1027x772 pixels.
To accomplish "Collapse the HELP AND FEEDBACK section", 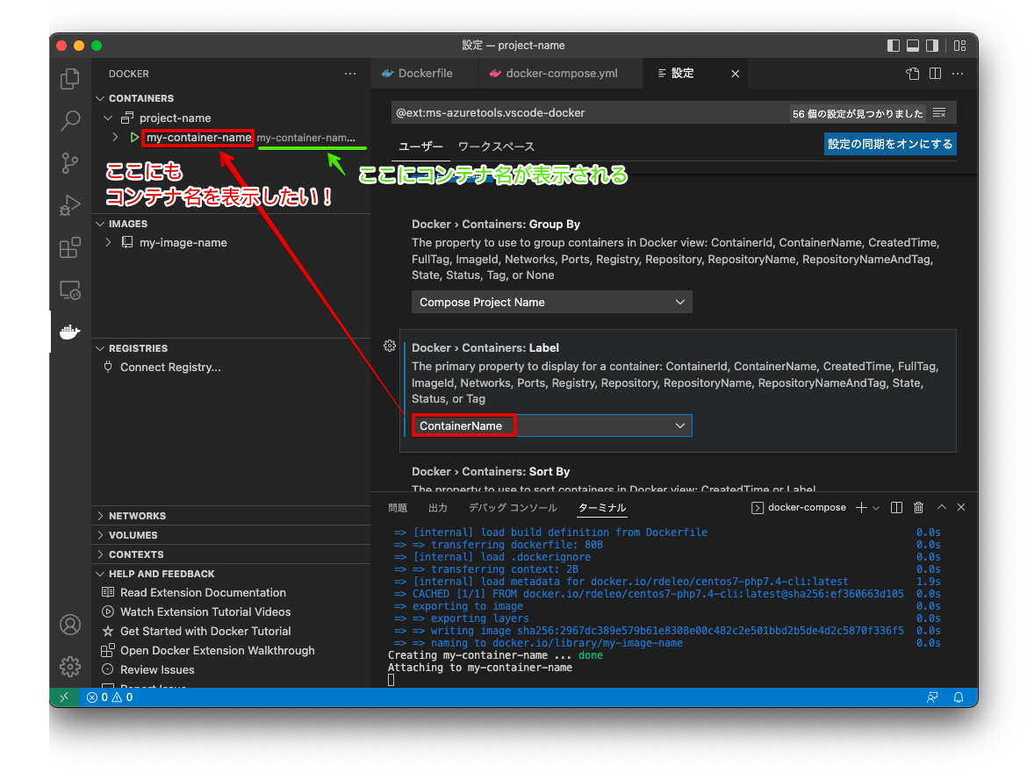I will 100,574.
